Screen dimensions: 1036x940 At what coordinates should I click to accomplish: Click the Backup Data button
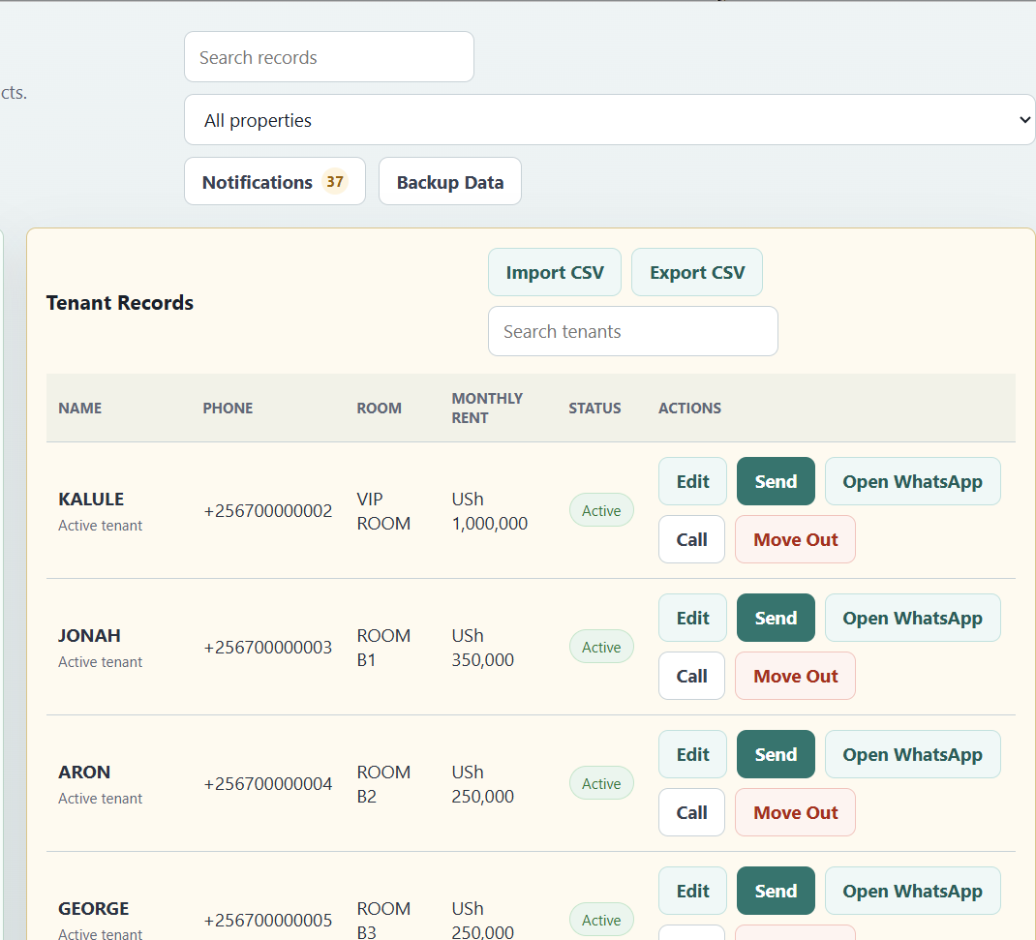[x=450, y=182]
